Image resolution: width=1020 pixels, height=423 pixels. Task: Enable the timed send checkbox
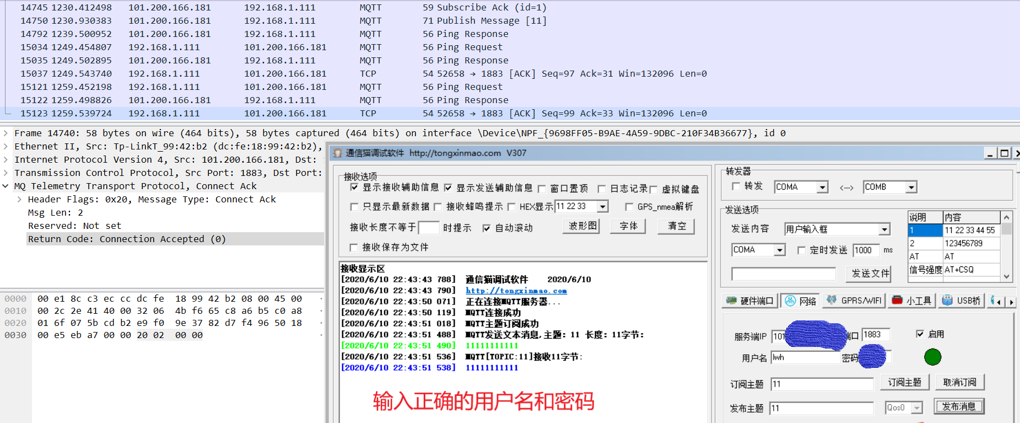coord(802,250)
